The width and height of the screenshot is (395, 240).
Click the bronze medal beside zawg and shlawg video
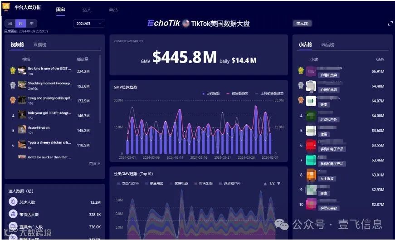(13, 100)
